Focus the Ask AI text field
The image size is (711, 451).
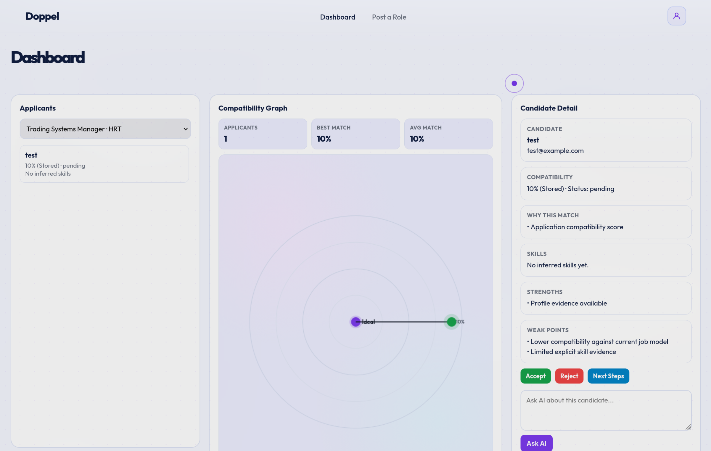[605, 410]
